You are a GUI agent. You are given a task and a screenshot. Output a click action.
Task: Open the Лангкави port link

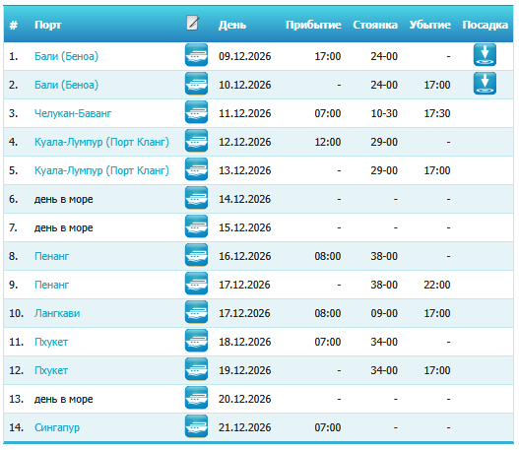[x=57, y=313]
